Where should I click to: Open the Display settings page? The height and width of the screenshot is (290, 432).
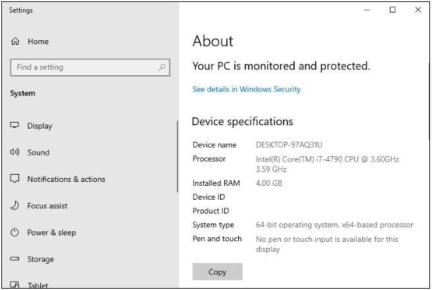click(40, 126)
